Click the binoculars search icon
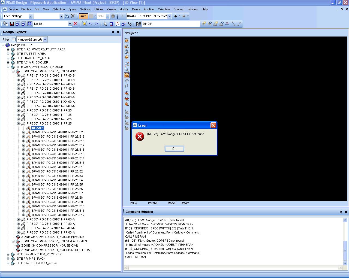Viewport: 349px width, 279px height. 67,16
